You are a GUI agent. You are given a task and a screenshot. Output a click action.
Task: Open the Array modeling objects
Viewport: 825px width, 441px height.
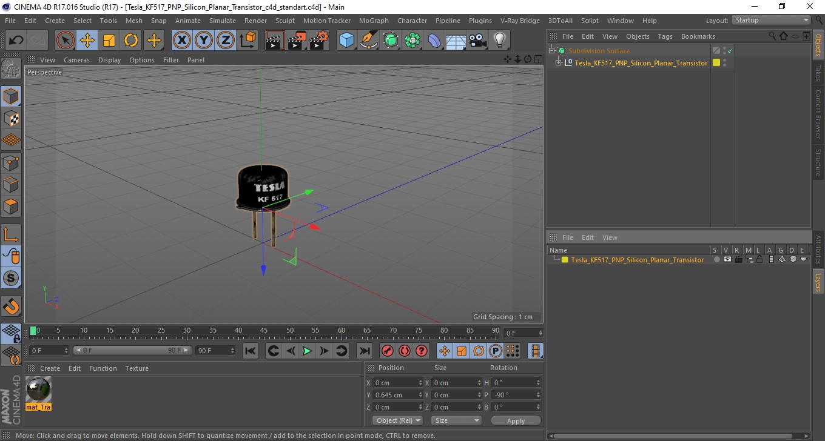[x=412, y=41]
